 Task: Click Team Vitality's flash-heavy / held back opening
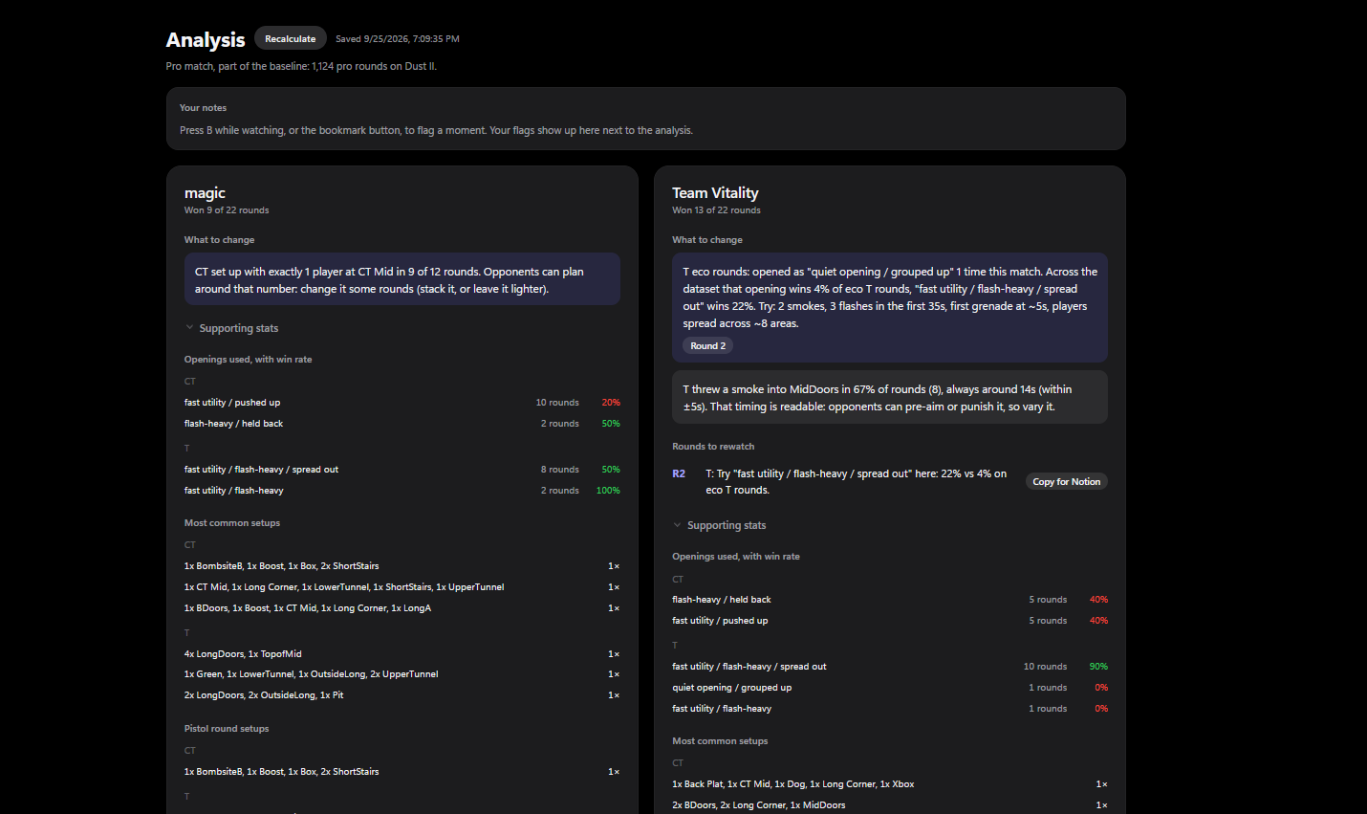click(890, 600)
